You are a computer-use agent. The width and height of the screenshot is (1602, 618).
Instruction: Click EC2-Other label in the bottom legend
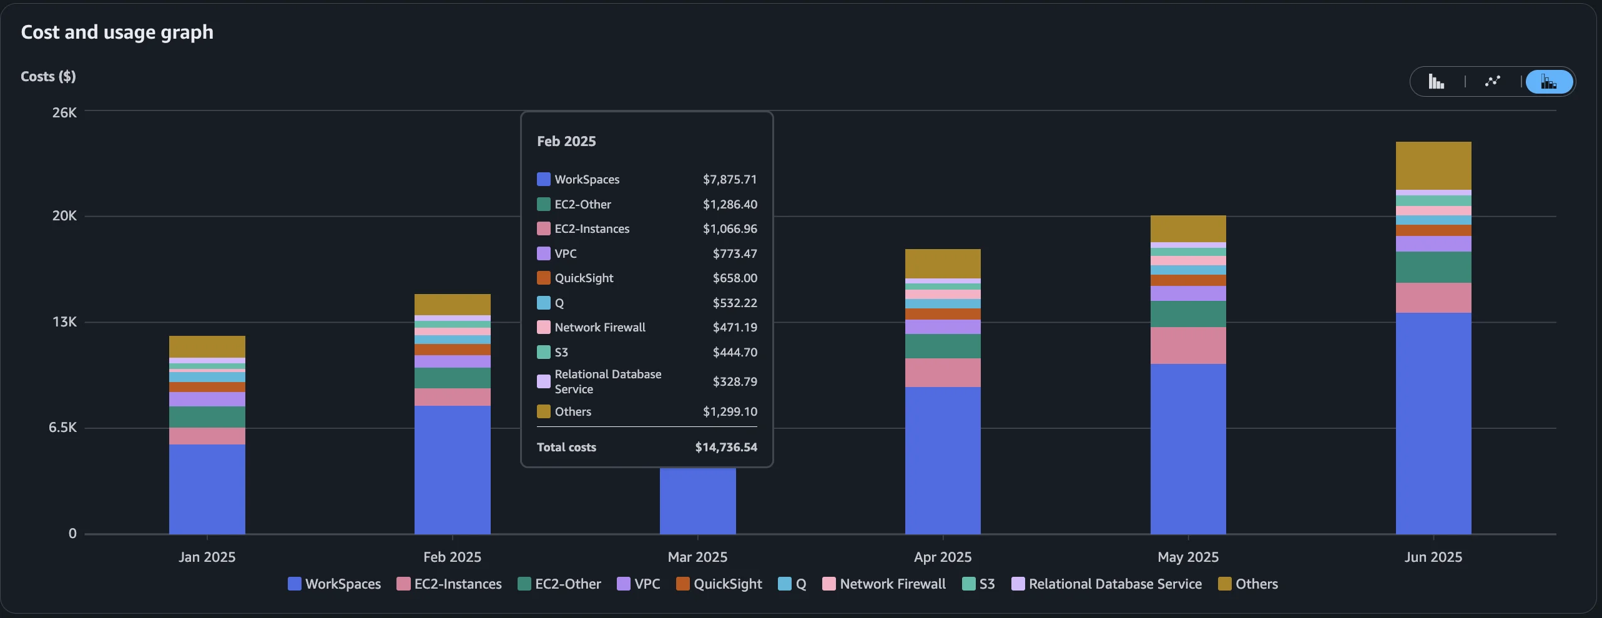pyautogui.click(x=568, y=584)
